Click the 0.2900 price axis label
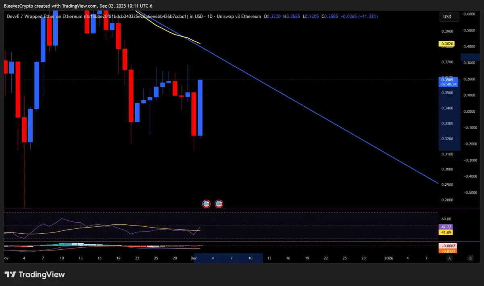The height and width of the screenshot is (286, 484). tap(447, 184)
